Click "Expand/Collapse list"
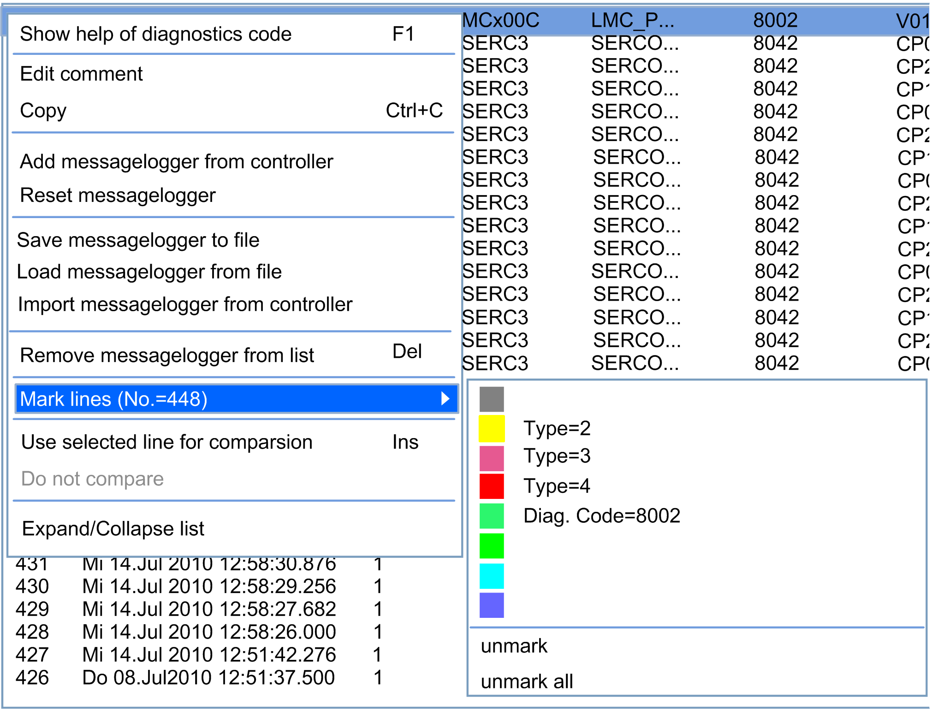The width and height of the screenshot is (938, 711). click(x=113, y=528)
